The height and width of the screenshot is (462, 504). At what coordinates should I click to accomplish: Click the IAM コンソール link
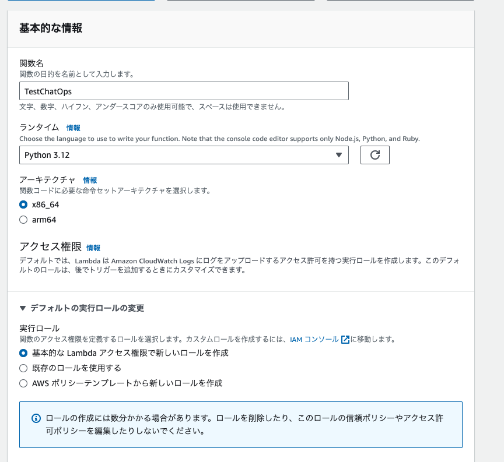(319, 339)
